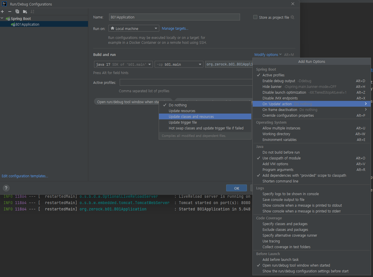Image resolution: width=373 pixels, height=277 pixels.
Task: Collapse the Spring Boot tree node
Action: click(x=2, y=18)
